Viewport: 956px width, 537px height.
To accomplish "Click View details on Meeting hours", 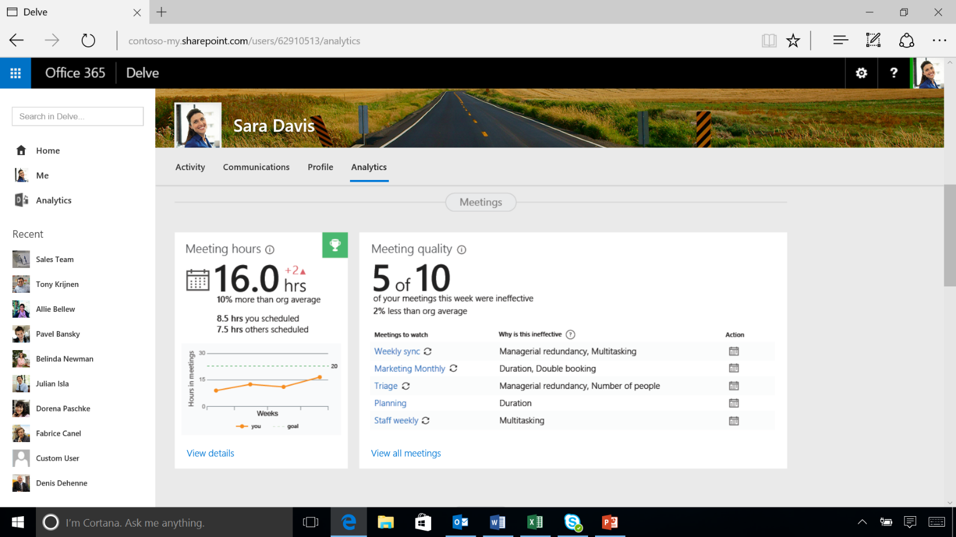I will click(x=210, y=453).
